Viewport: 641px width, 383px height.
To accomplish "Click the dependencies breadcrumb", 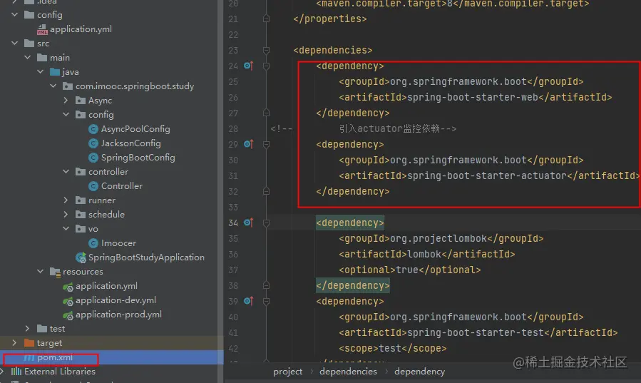I will tap(348, 372).
